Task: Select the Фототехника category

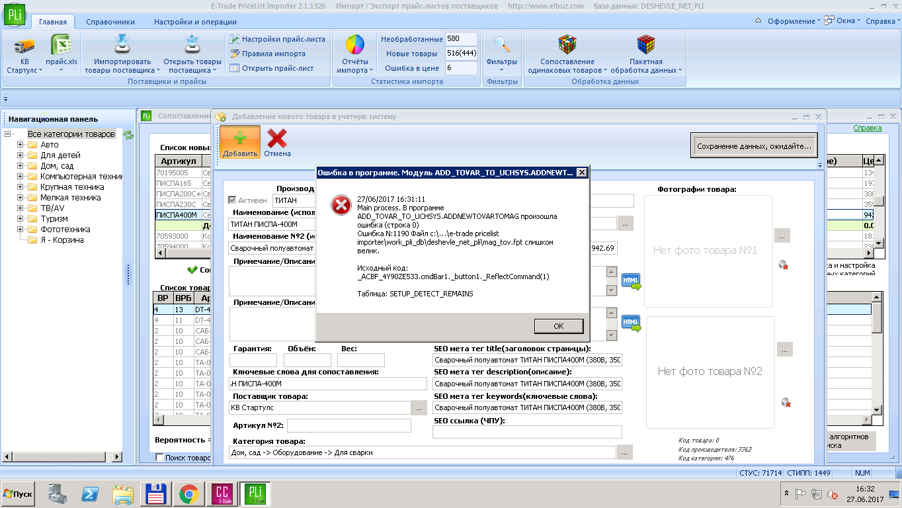Action: point(65,230)
